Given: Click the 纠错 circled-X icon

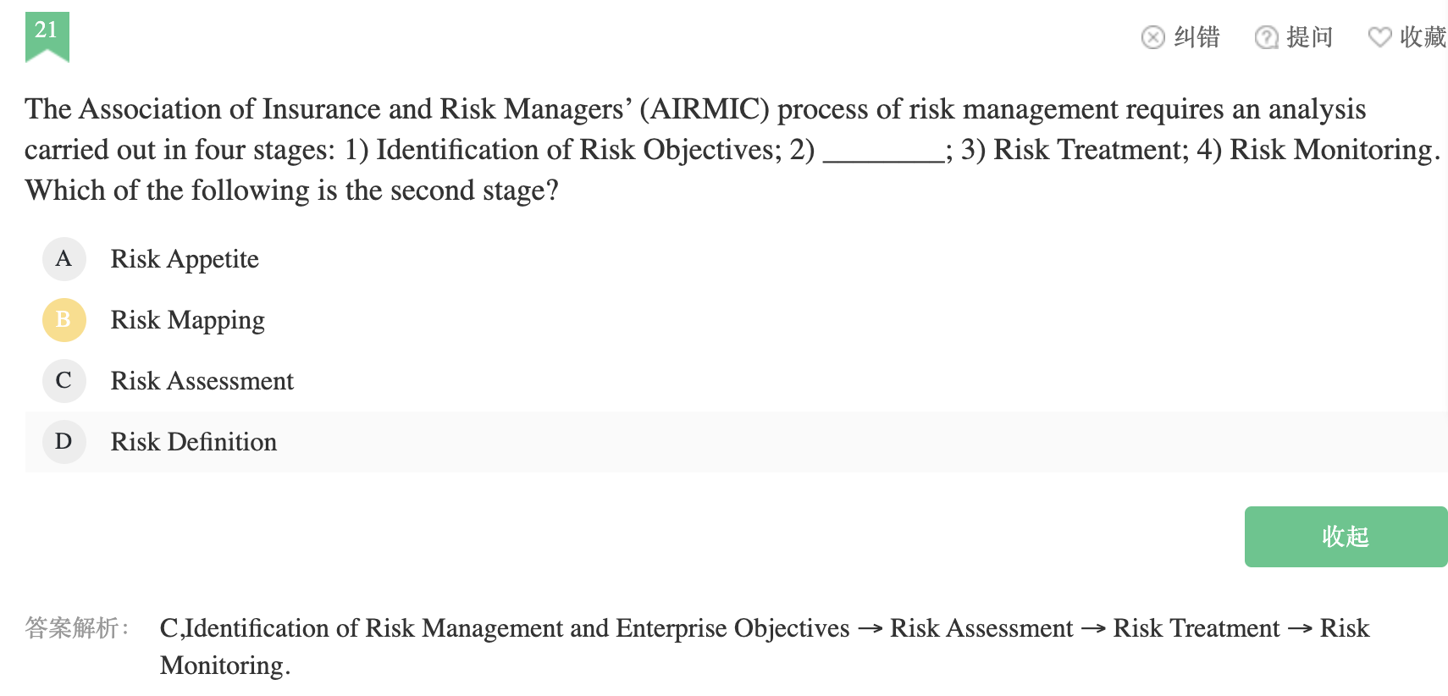Looking at the screenshot, I should 1152,37.
